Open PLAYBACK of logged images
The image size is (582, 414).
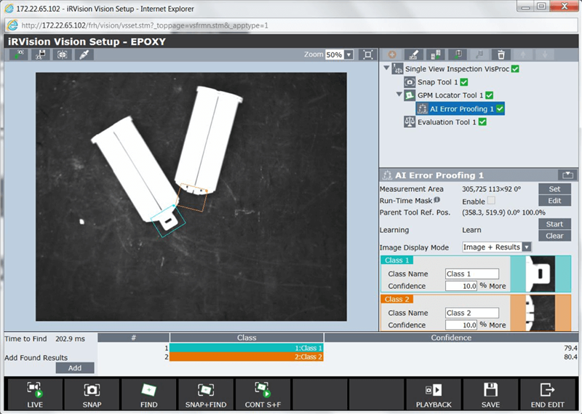434,395
